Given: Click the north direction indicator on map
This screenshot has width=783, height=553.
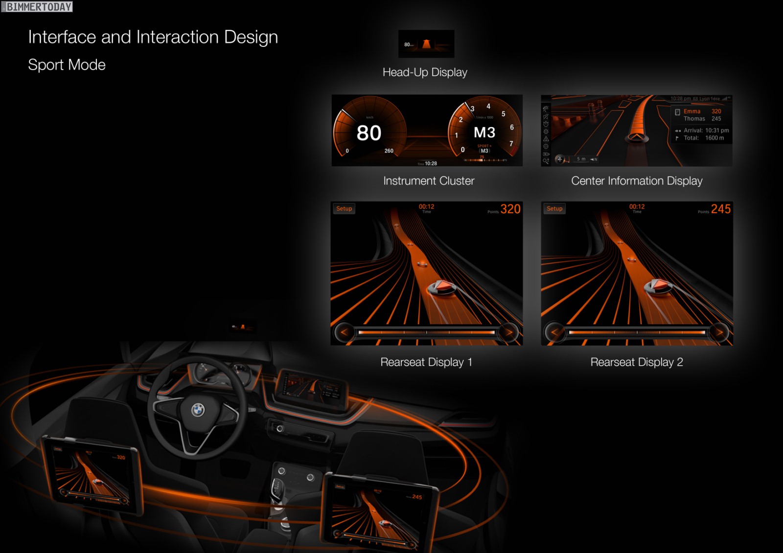Looking at the screenshot, I should [594, 159].
